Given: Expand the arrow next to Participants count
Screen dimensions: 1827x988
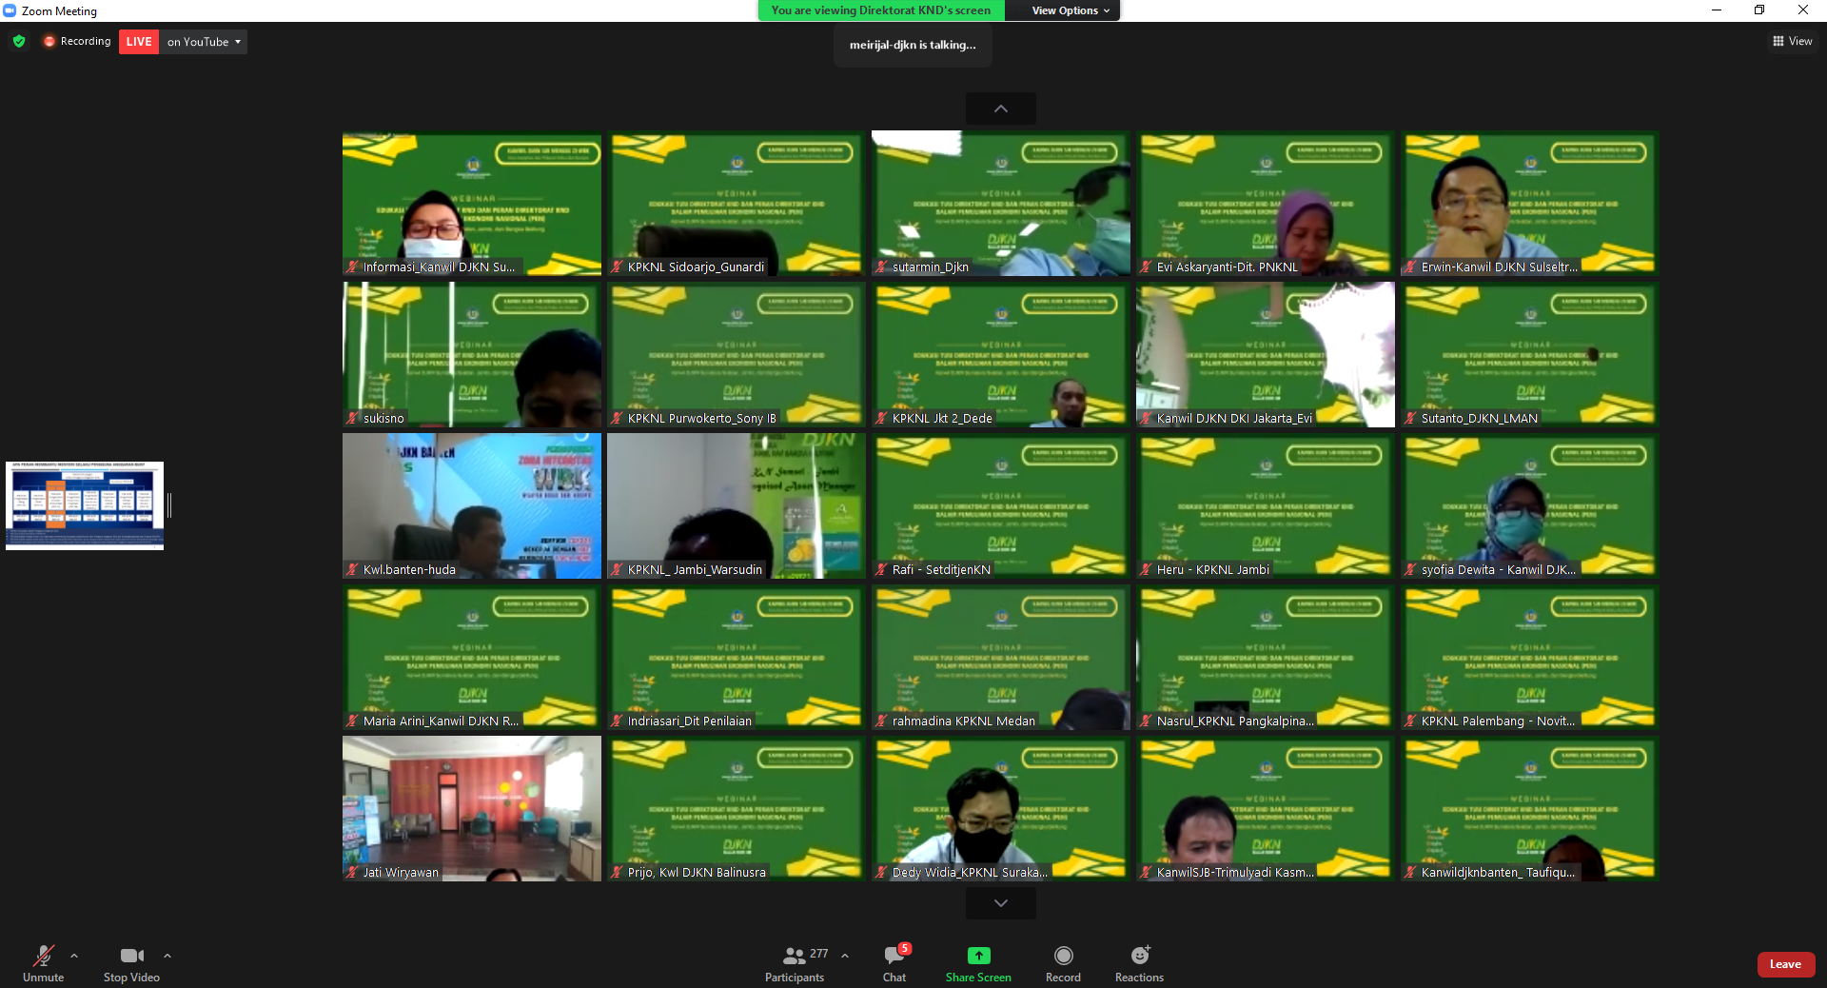Looking at the screenshot, I should pyautogui.click(x=845, y=956).
